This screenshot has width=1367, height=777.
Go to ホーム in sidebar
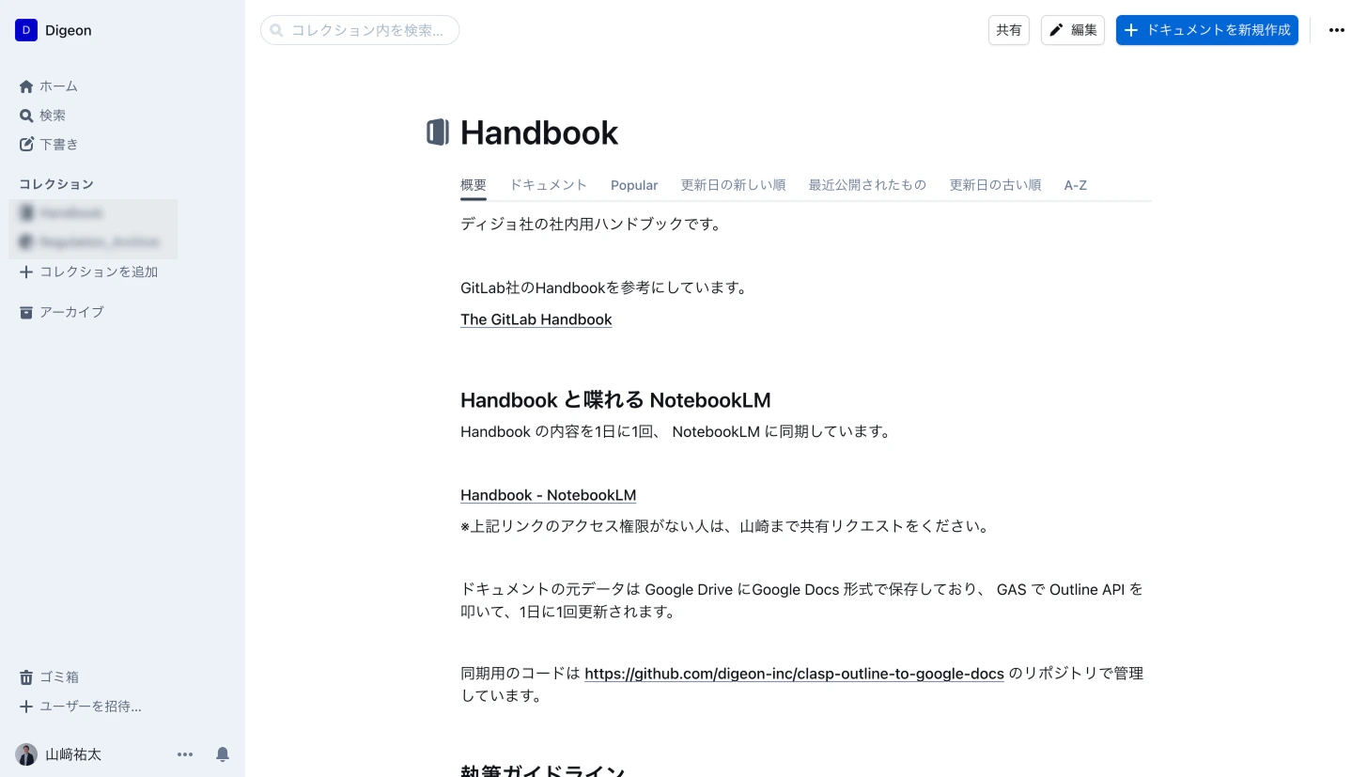pos(58,86)
